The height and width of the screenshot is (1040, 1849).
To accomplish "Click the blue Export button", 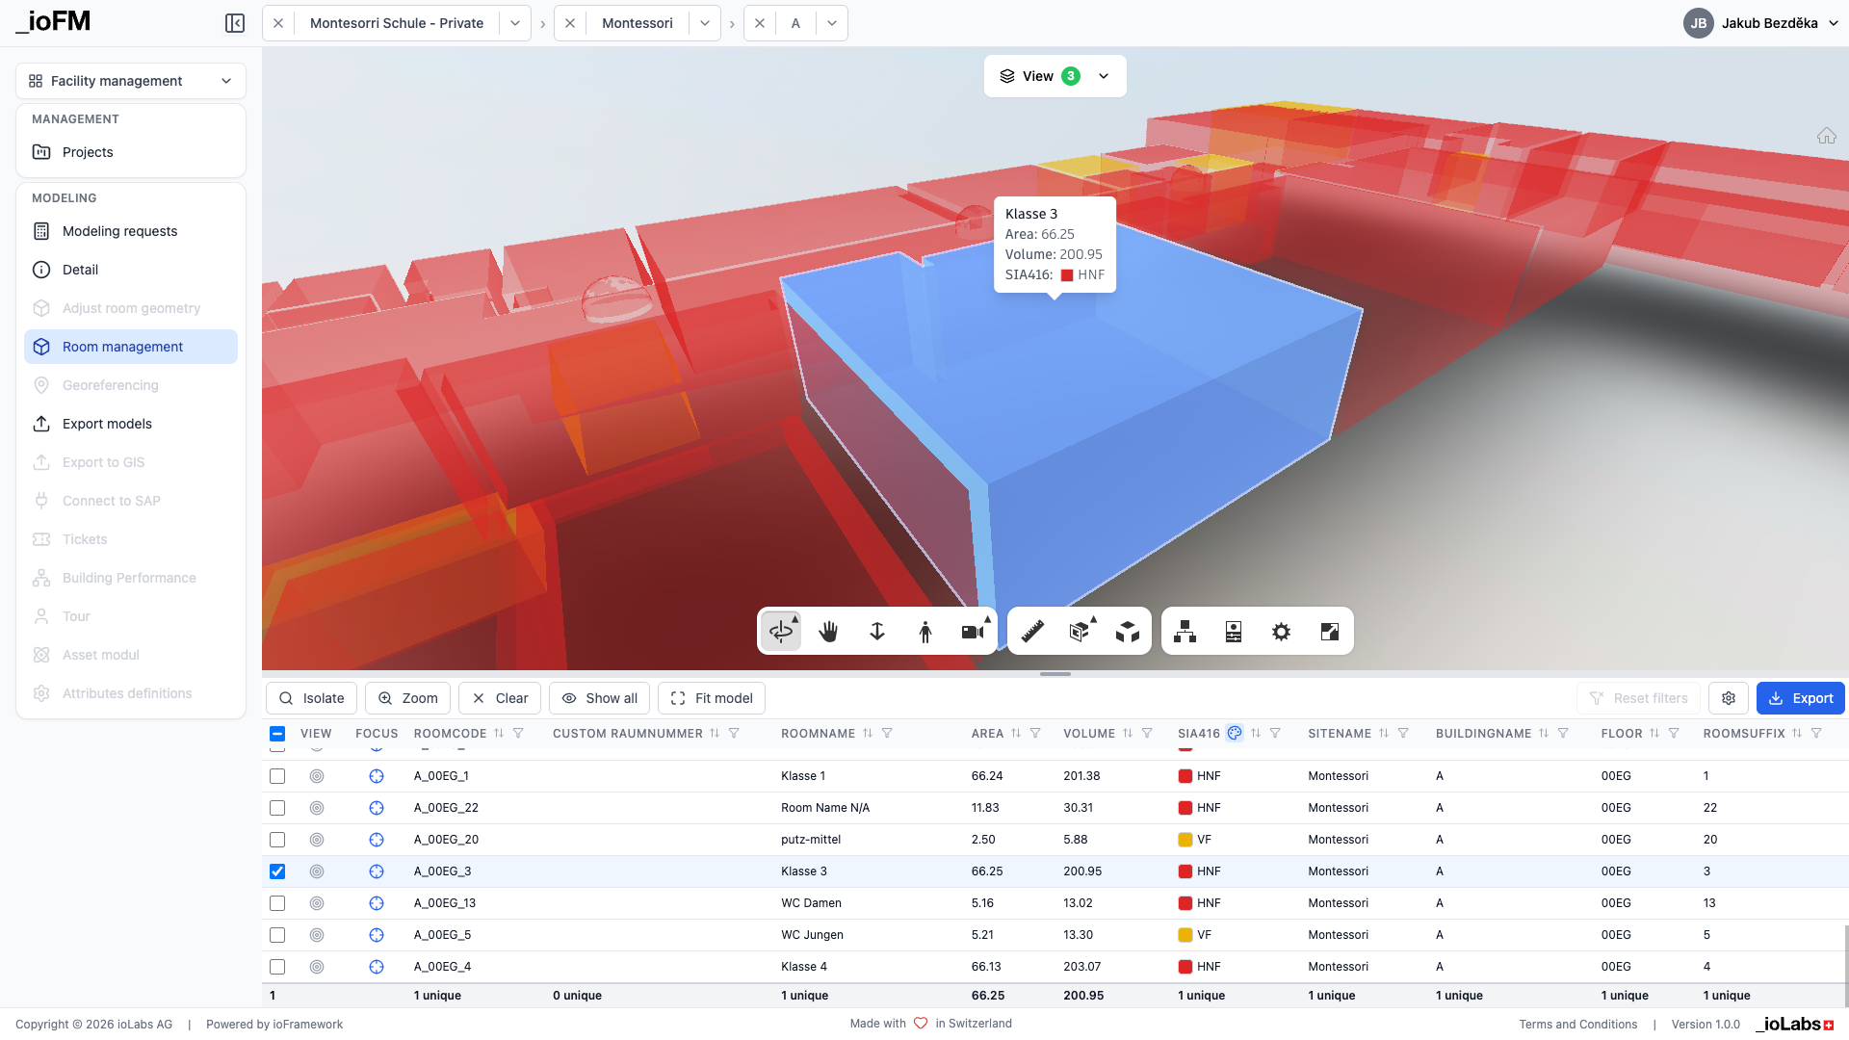I will click(x=1800, y=698).
